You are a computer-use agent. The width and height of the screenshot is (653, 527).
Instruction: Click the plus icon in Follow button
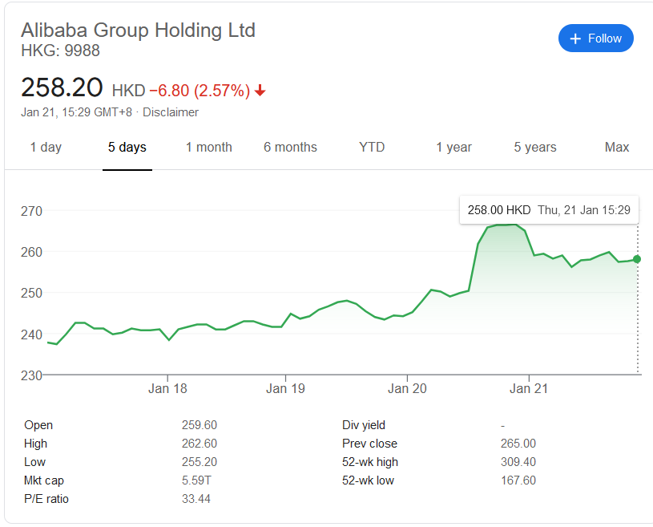(x=575, y=39)
